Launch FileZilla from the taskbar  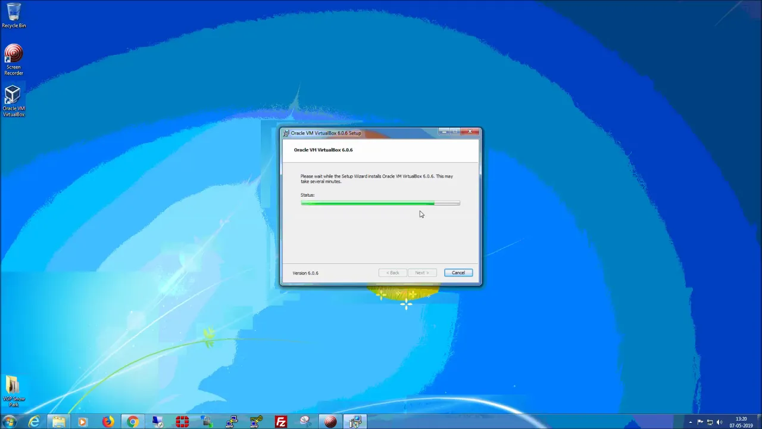pyautogui.click(x=281, y=422)
